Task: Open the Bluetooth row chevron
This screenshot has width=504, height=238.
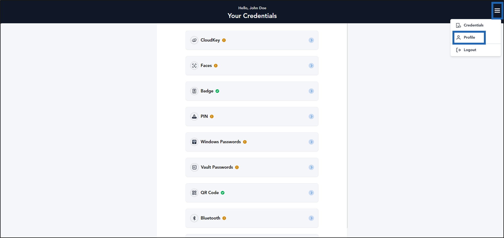Action: tap(311, 218)
